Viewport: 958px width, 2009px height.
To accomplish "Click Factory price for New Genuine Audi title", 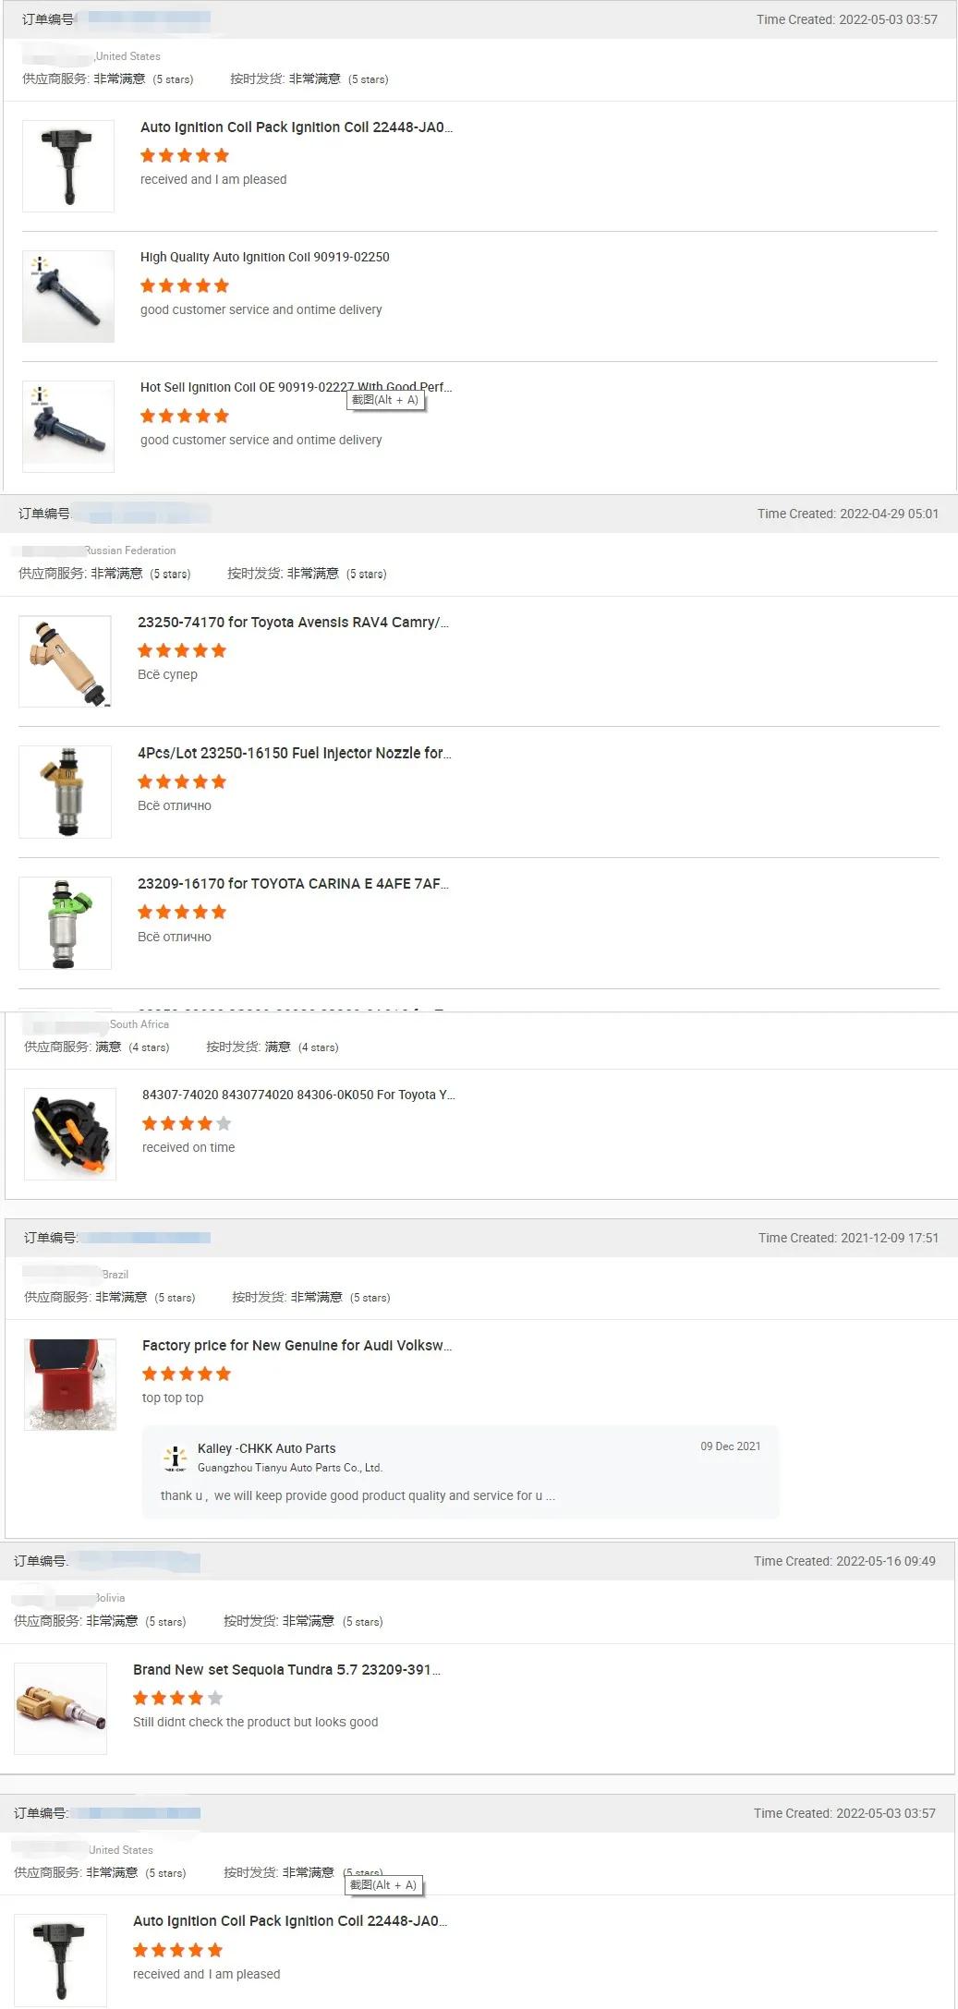I will point(297,1346).
